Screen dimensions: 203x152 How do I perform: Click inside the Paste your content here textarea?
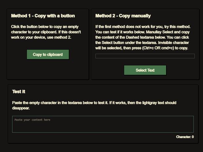pos(102,125)
